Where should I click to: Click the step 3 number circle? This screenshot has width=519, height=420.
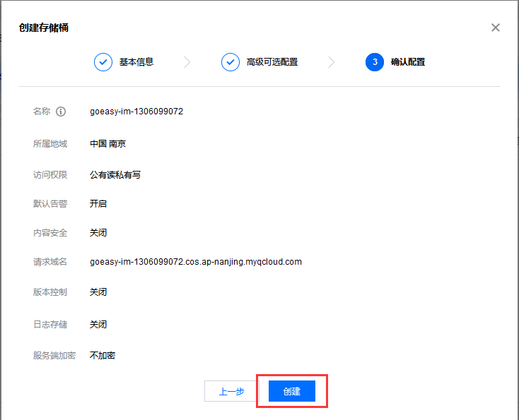tap(375, 62)
